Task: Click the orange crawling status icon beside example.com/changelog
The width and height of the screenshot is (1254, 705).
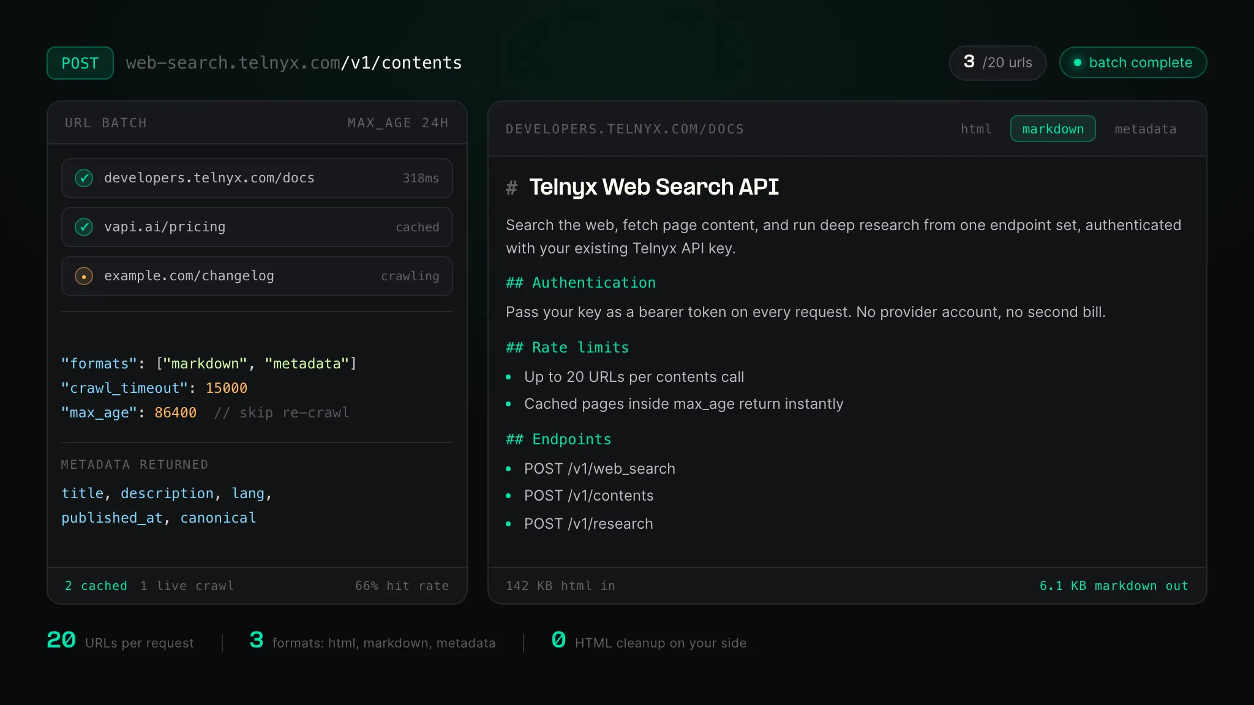Action: pyautogui.click(x=84, y=276)
